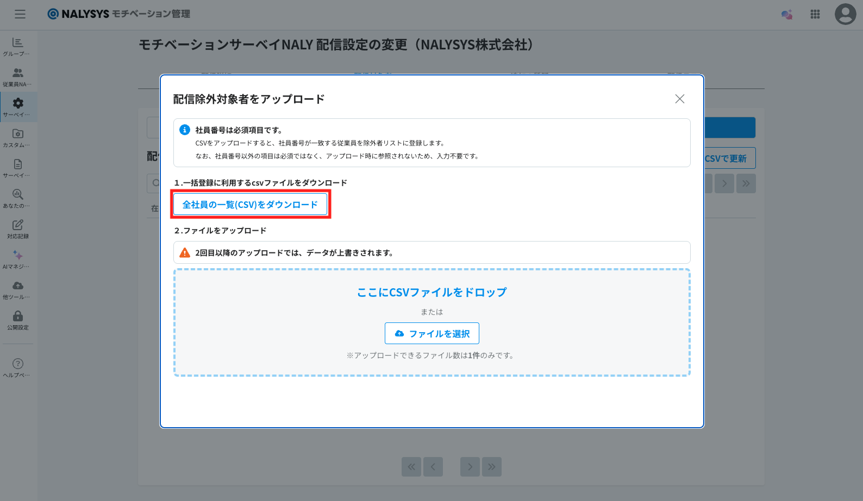Open the 公開設定 lock sidebar item
The height and width of the screenshot is (501, 863).
click(18, 320)
